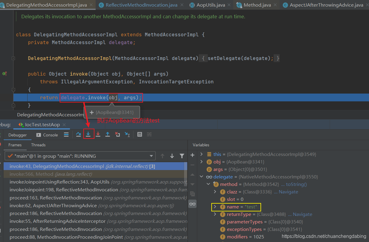Click the DelegatingMethodAccessorImpl breadcrumb below editor
This screenshot has width=369, height=242.
pyautogui.click(x=50, y=115)
